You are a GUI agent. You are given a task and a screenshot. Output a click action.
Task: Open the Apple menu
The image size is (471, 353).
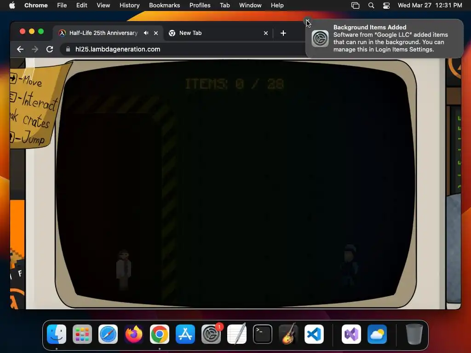pos(12,5)
